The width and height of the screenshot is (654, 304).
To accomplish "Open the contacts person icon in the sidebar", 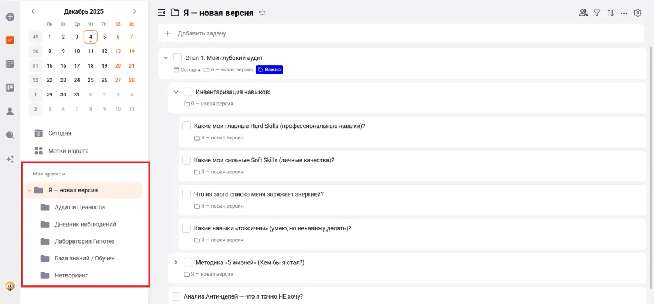I will tap(10, 111).
